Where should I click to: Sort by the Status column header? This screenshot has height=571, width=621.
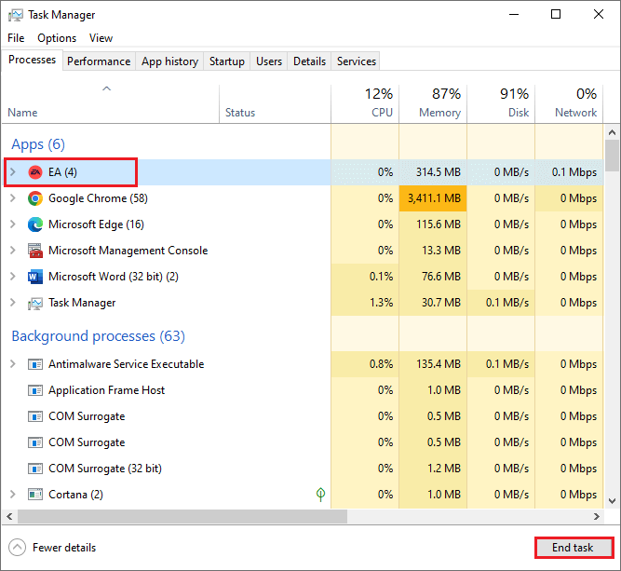275,103
